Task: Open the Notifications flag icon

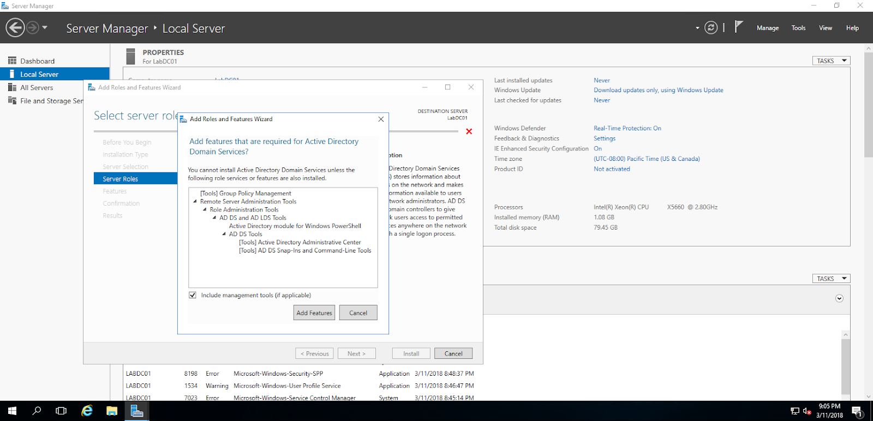Action: tap(738, 27)
